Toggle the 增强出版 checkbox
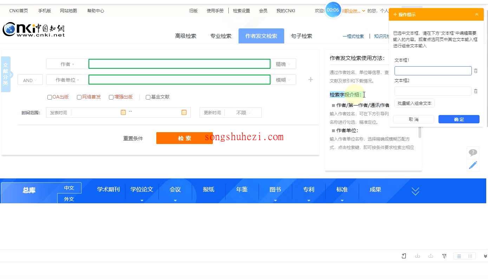Image resolution: width=488 pixels, height=279 pixels. point(111,97)
